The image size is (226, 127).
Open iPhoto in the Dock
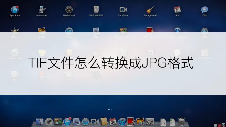pyautogui.click(x=140, y=122)
